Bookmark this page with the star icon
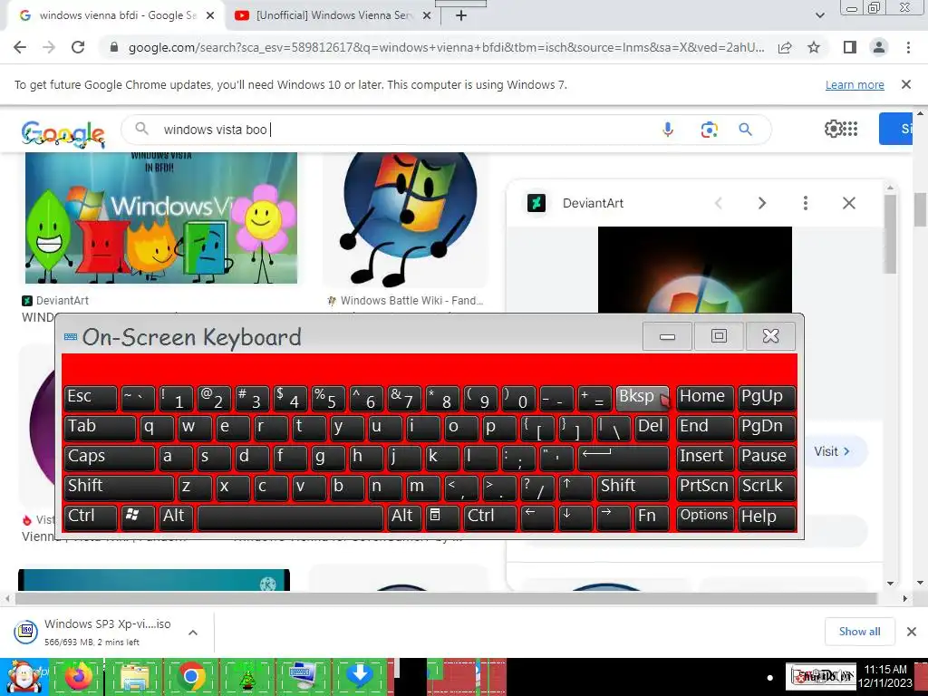Screen dimensions: 928x696 point(814,47)
